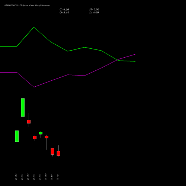
Task: Click the HINDALCO PE Options Chart title
Action: (x=27, y=6)
